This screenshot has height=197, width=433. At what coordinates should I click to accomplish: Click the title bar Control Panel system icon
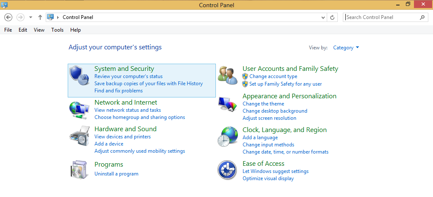[4, 5]
